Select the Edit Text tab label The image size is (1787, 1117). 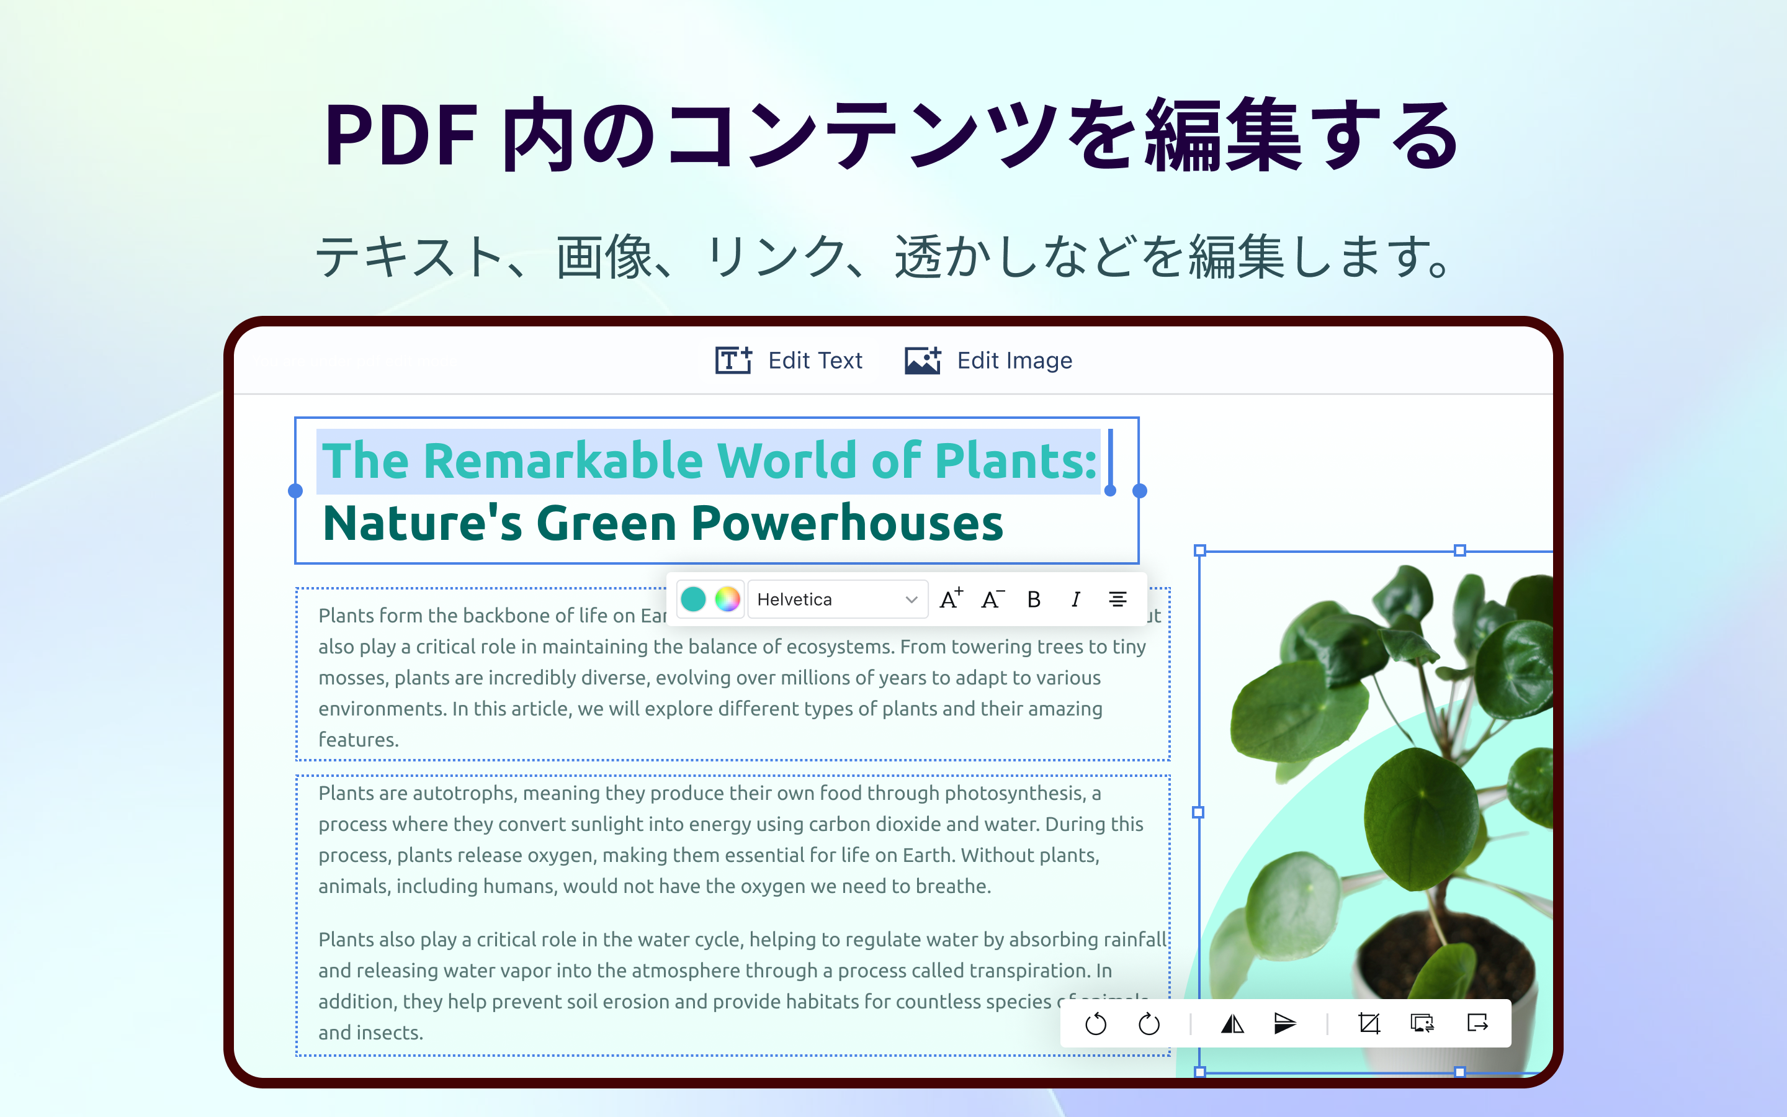(x=815, y=361)
